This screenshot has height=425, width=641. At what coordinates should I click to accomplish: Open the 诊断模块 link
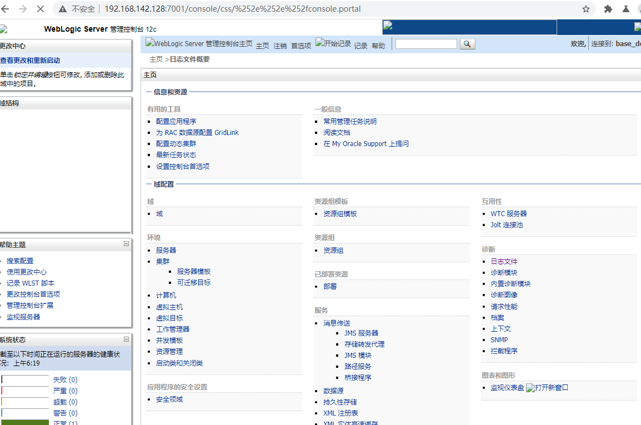coord(504,272)
